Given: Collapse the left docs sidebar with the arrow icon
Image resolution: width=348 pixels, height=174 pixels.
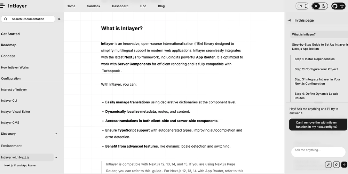Looking at the screenshot, I should click(x=60, y=19).
